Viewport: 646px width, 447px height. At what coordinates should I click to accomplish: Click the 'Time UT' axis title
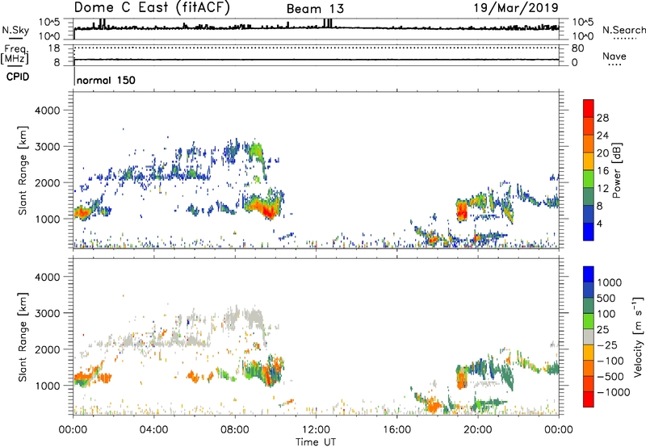(x=316, y=442)
